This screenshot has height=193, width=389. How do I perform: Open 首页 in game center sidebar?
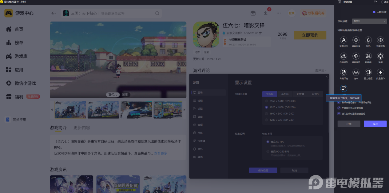[19, 29]
